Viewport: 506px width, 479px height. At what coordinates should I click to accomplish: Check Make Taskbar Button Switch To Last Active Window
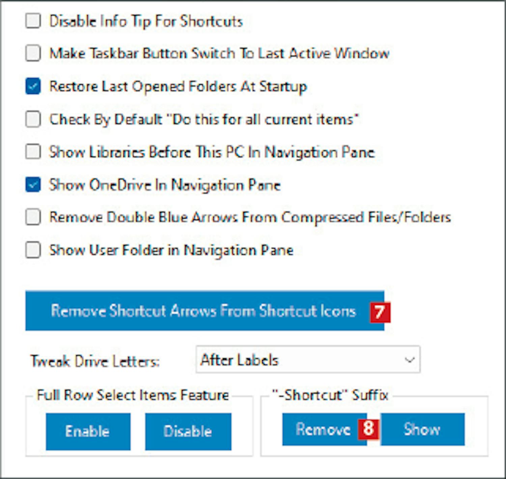point(33,53)
